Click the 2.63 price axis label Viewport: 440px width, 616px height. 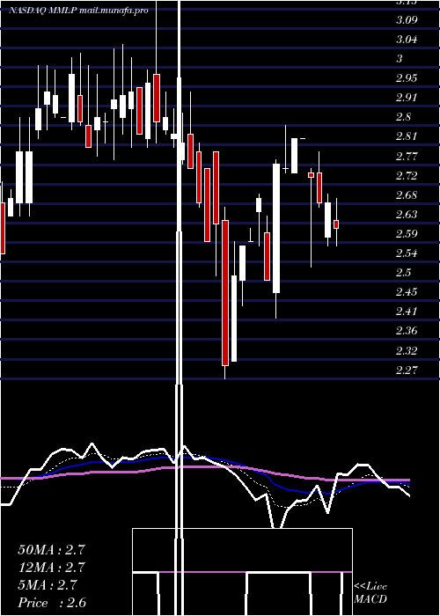coord(407,215)
